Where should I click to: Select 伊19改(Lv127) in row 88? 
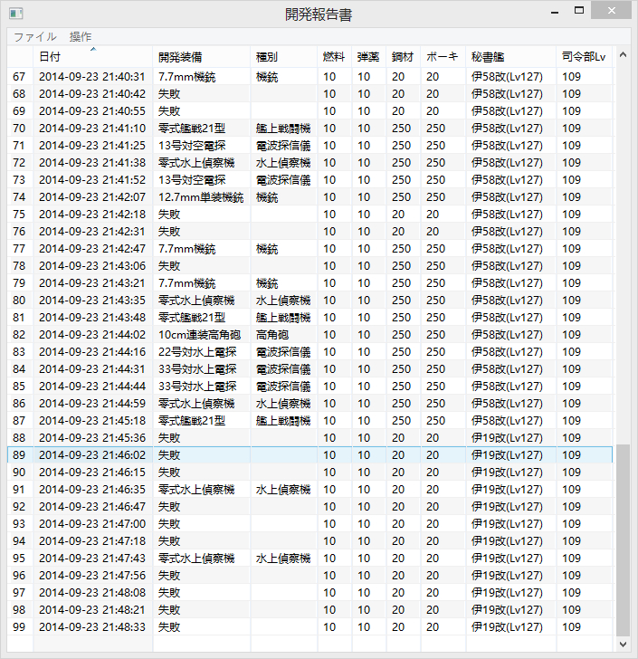pos(507,438)
